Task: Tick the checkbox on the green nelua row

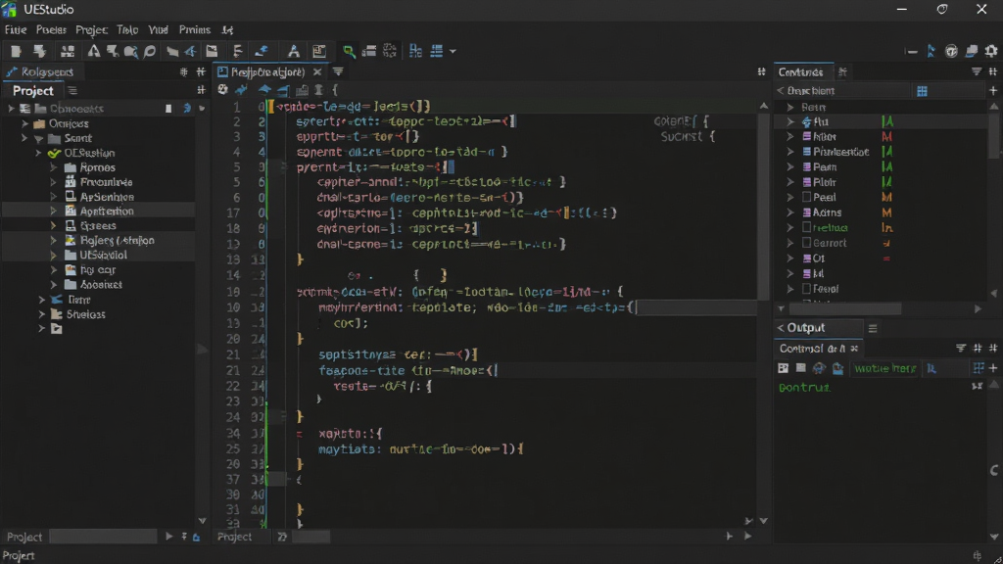Action: coord(807,227)
